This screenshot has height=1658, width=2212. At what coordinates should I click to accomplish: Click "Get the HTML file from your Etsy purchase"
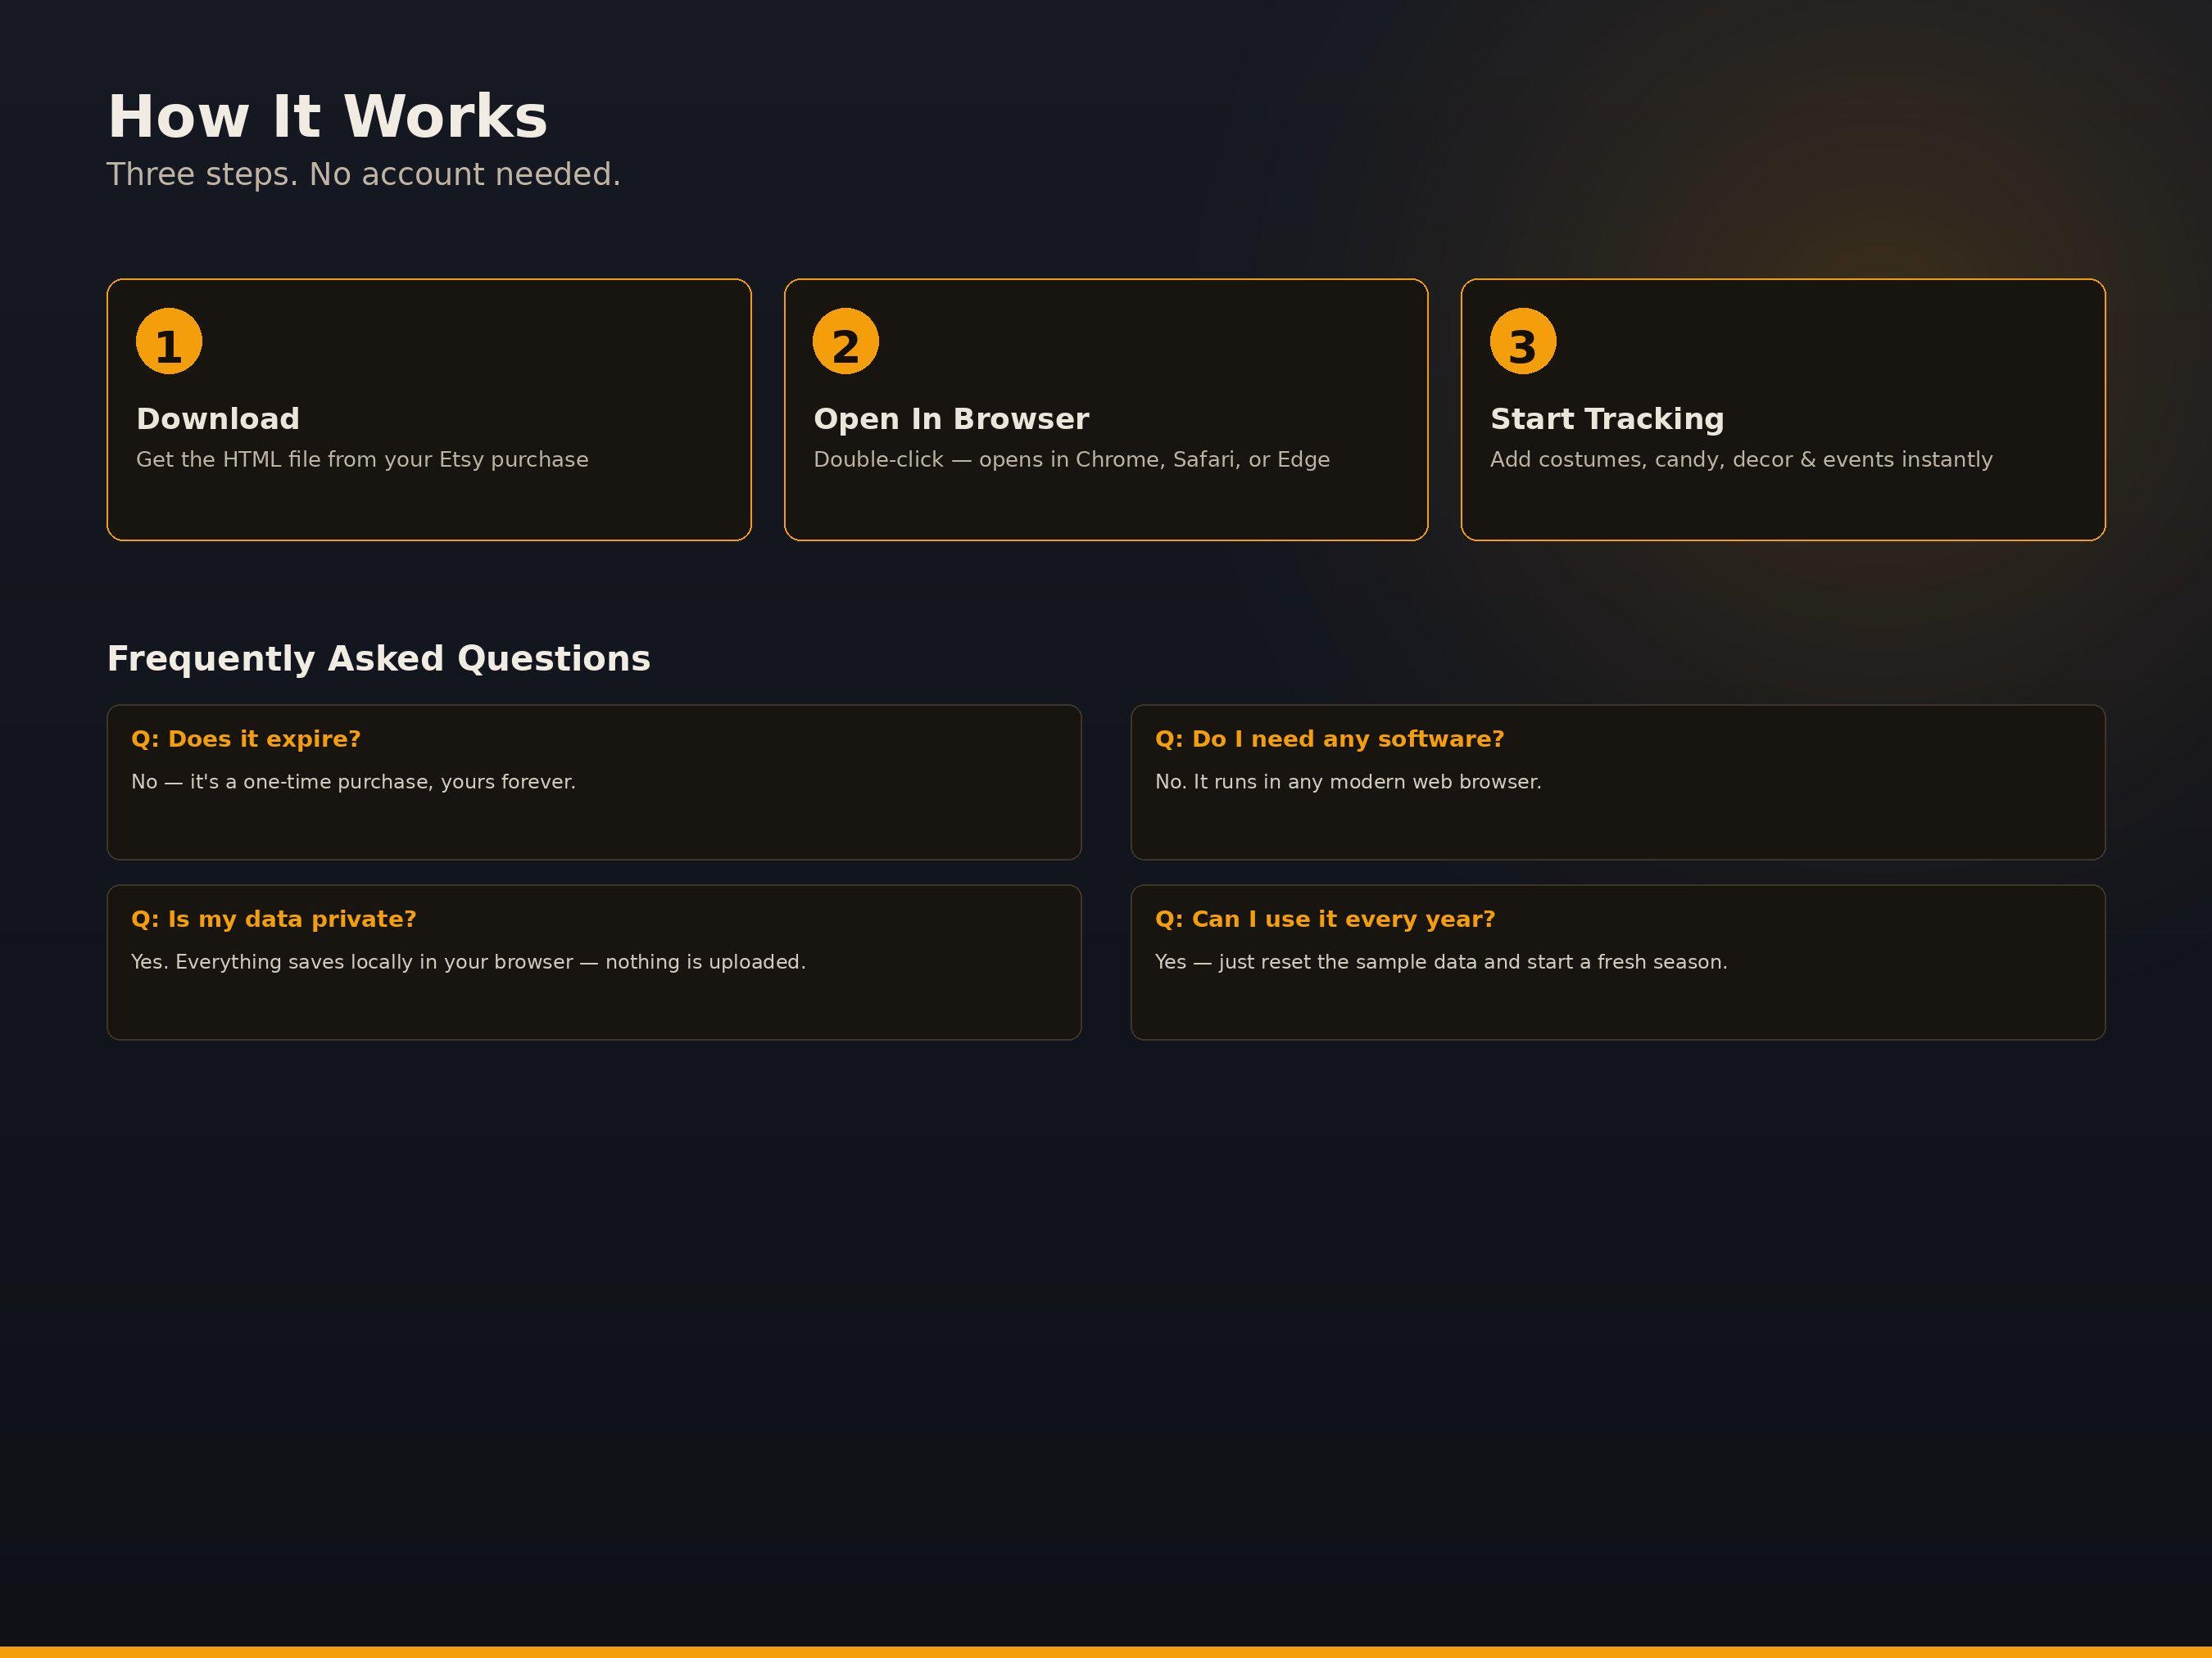coord(362,459)
